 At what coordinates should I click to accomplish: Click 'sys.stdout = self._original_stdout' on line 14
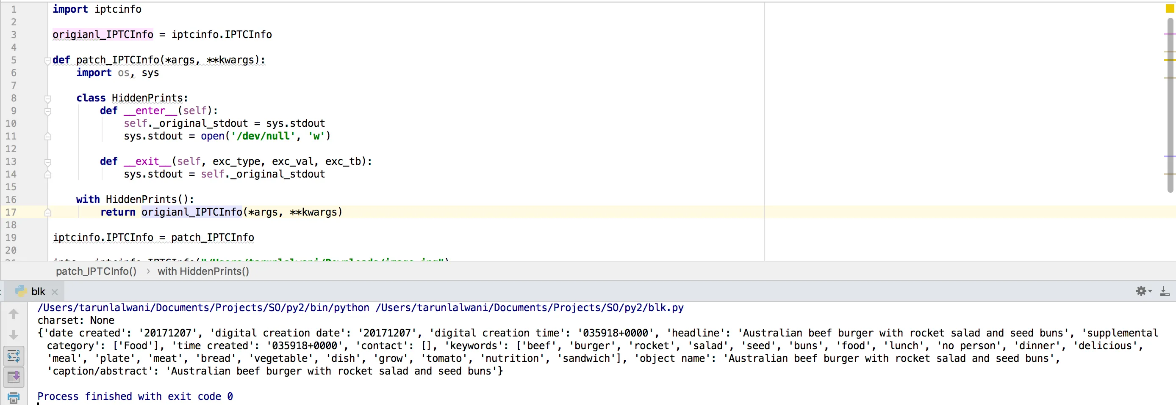pyautogui.click(x=224, y=174)
